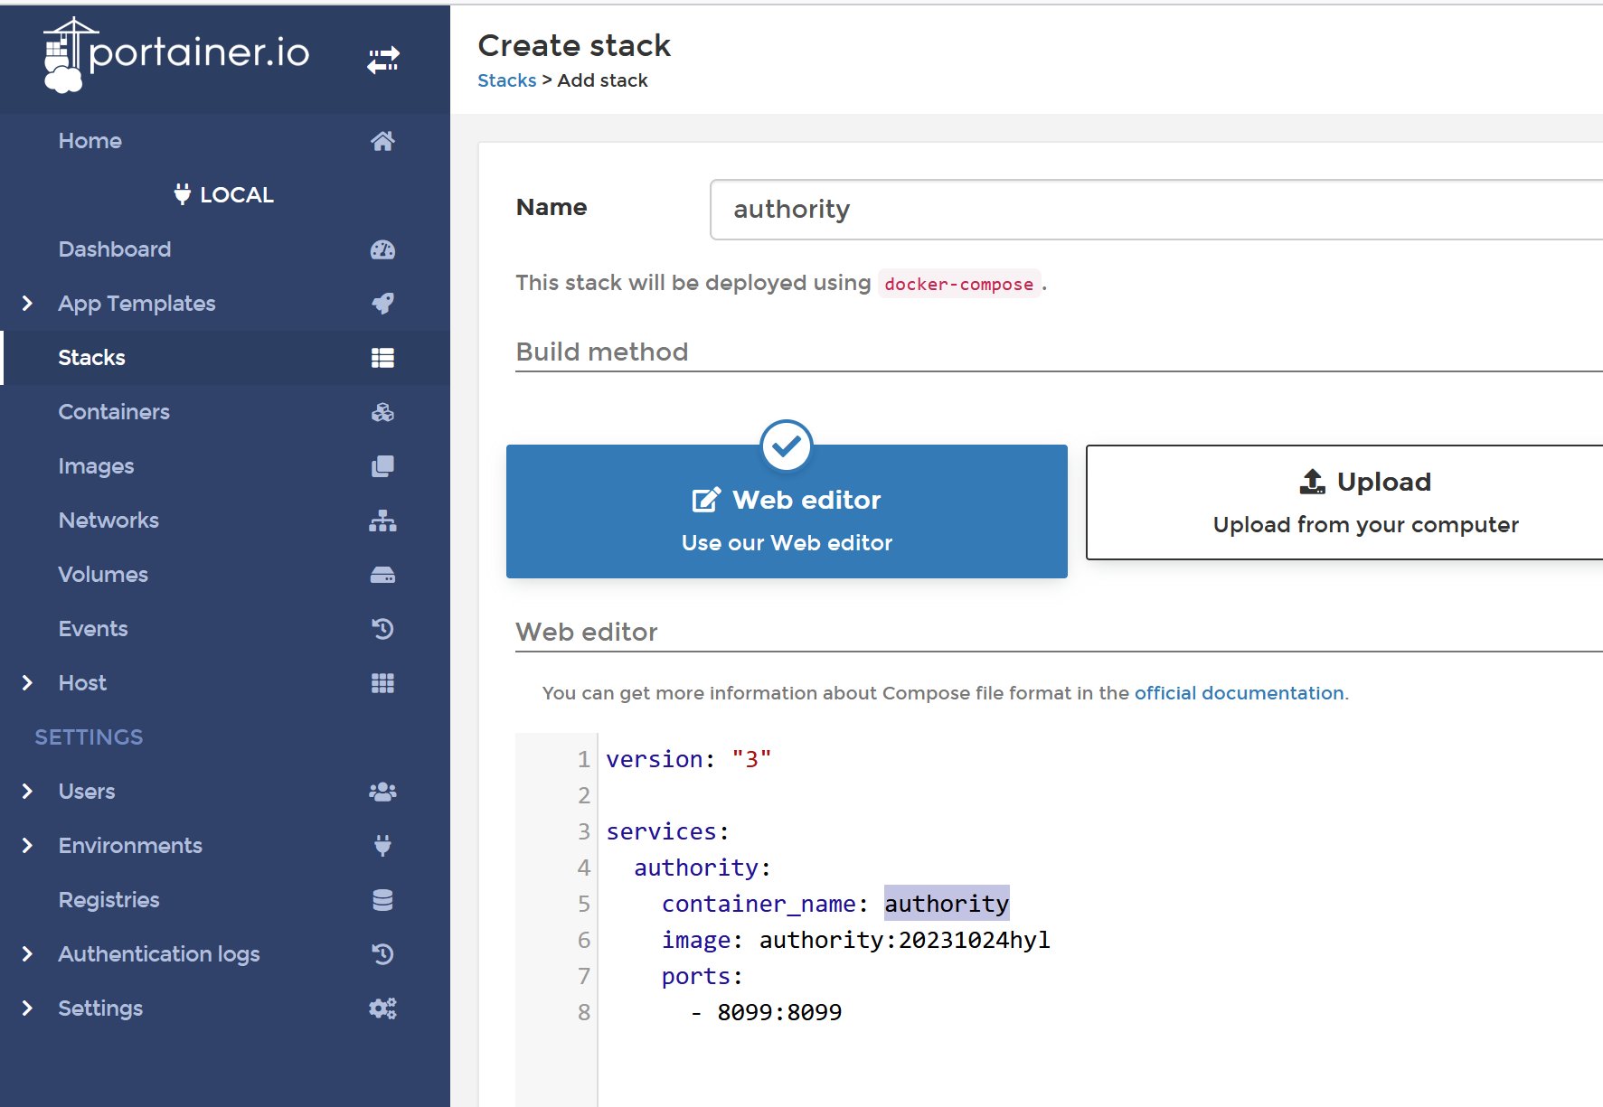Viewport: 1603px width, 1107px height.
Task: Click the docker-compose code label
Action: (959, 284)
